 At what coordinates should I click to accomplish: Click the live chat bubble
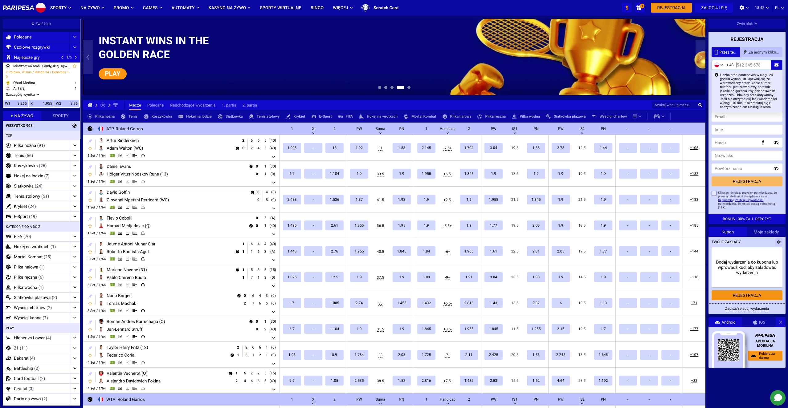tap(778, 398)
